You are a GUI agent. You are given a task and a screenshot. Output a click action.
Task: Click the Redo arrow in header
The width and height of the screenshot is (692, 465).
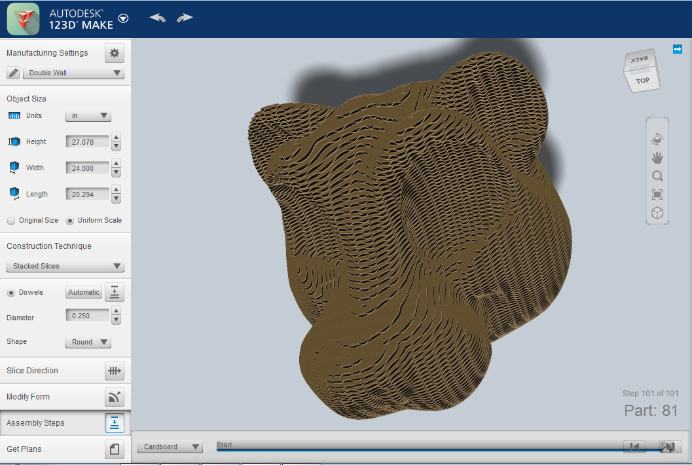185,18
